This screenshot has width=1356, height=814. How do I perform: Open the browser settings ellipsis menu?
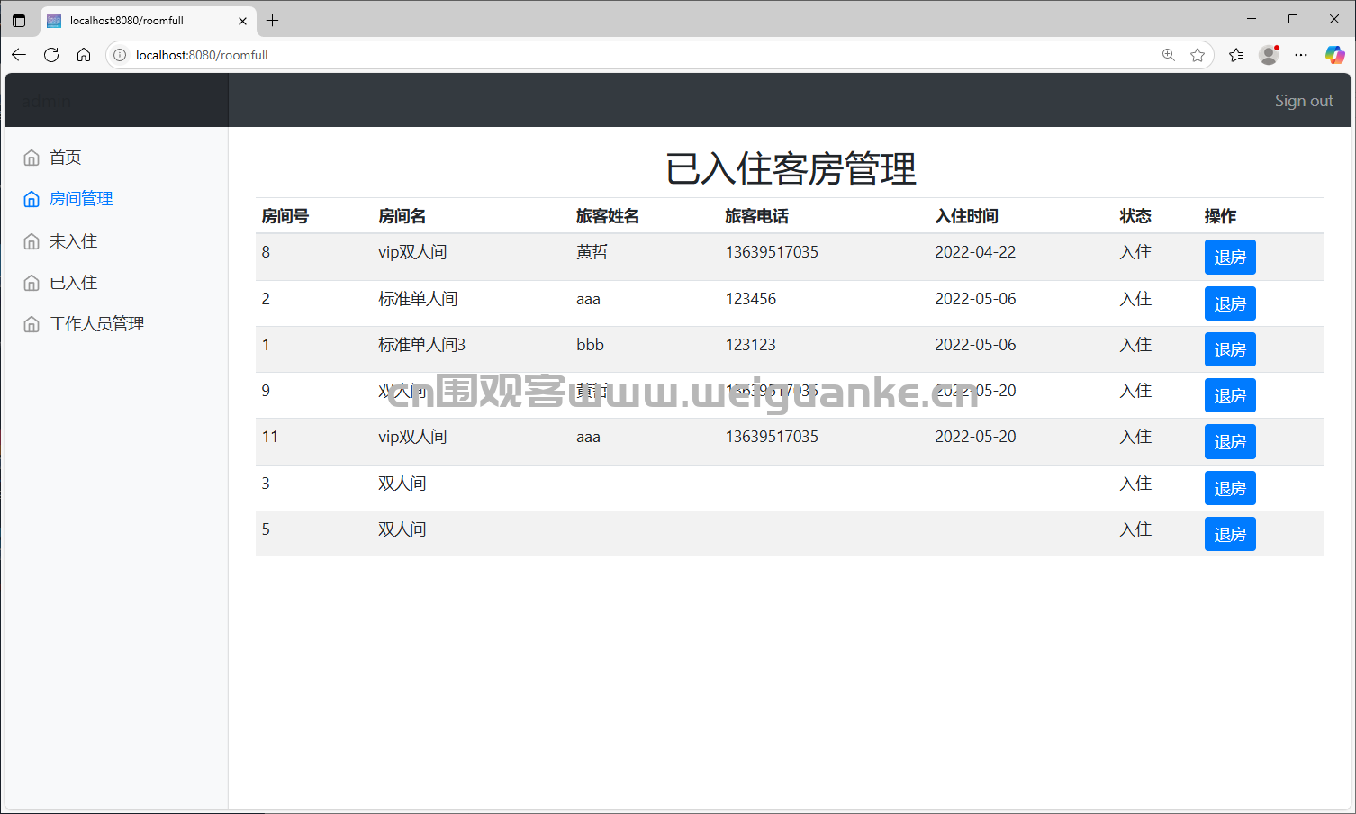pyautogui.click(x=1300, y=55)
